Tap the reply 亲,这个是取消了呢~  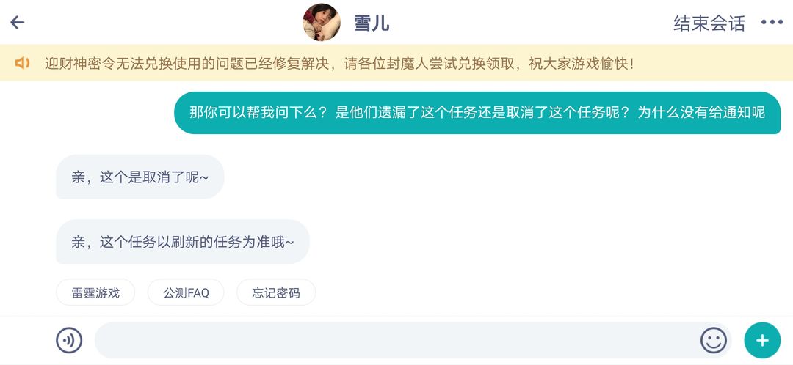pos(140,177)
